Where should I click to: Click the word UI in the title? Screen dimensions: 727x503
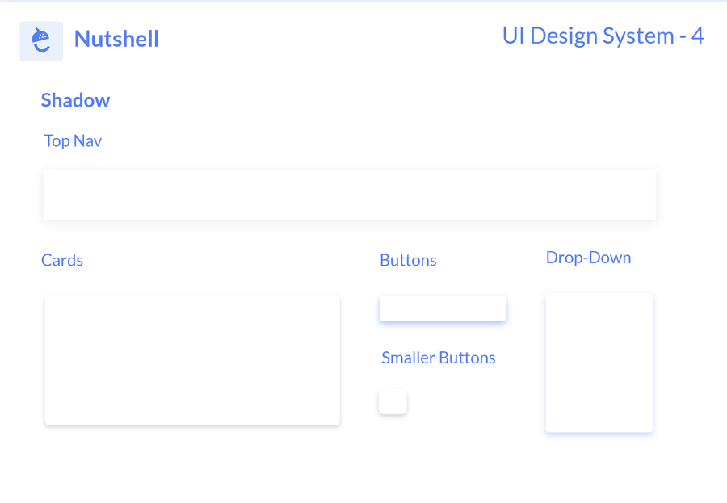(x=514, y=36)
